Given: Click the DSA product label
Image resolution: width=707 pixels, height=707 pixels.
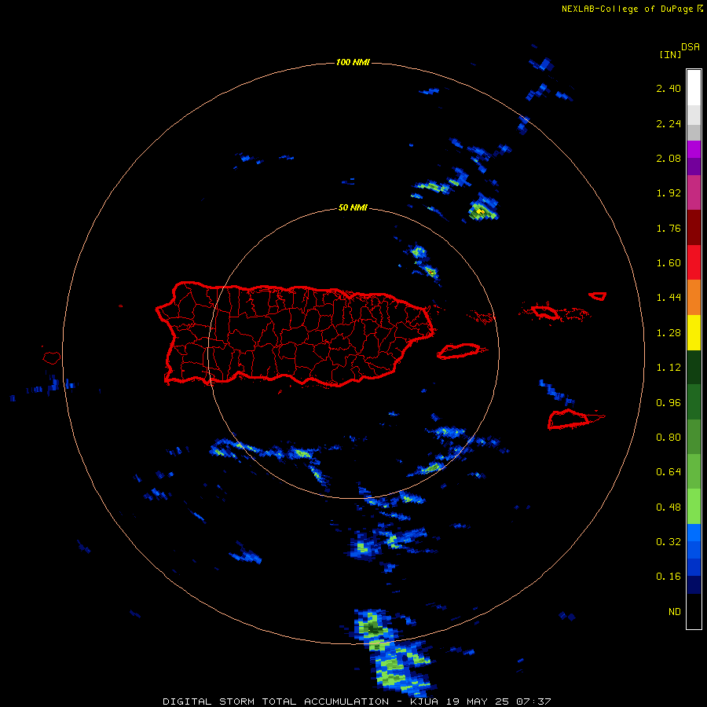Looking at the screenshot, I should point(691,46).
